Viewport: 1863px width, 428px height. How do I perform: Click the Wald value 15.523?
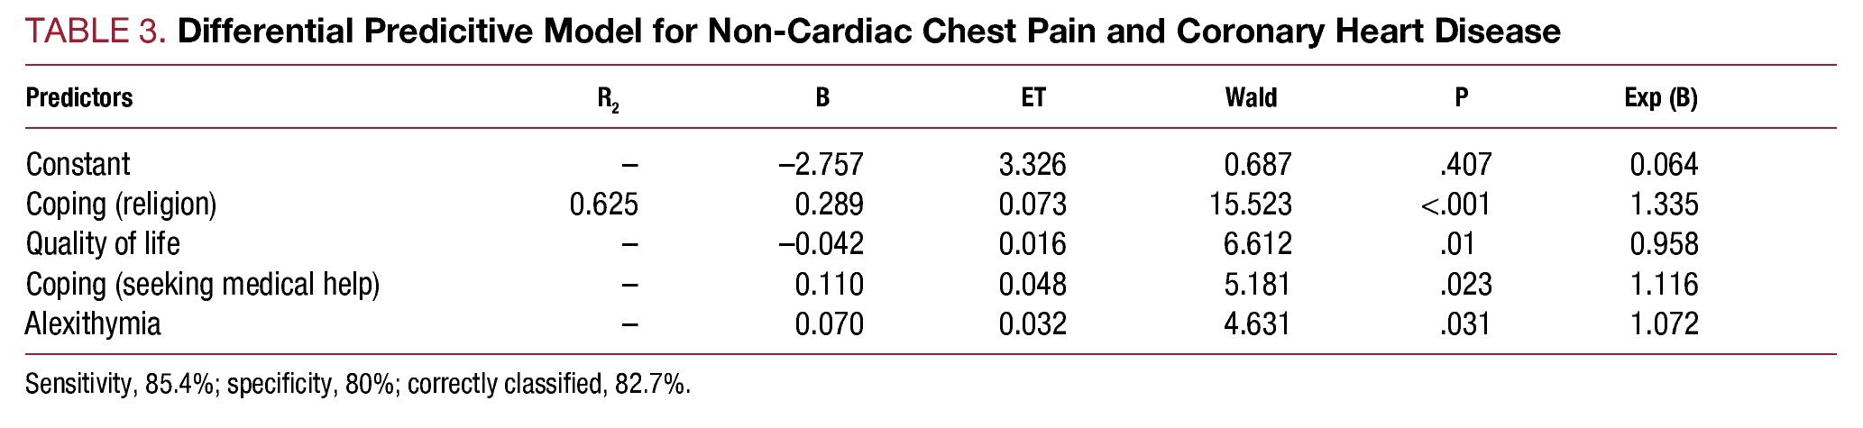tap(1250, 205)
